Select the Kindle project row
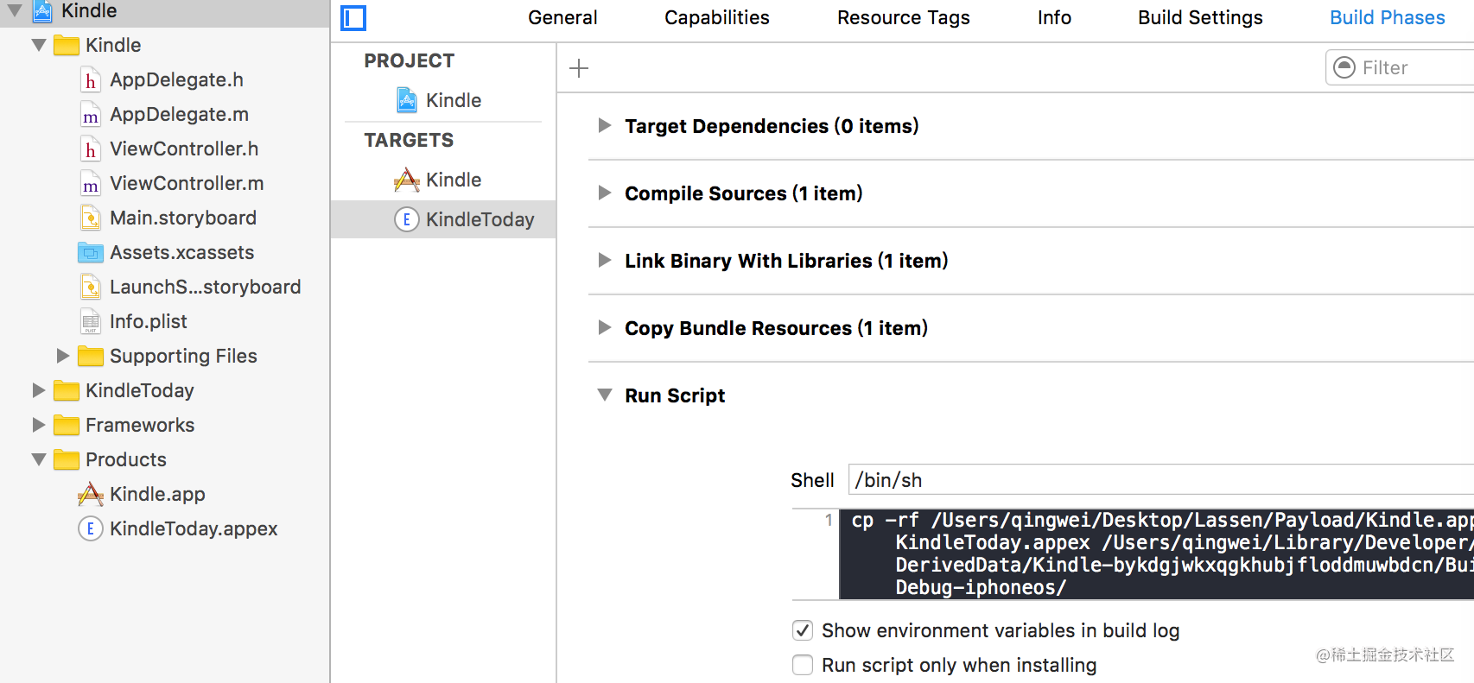The image size is (1474, 683). [x=443, y=100]
